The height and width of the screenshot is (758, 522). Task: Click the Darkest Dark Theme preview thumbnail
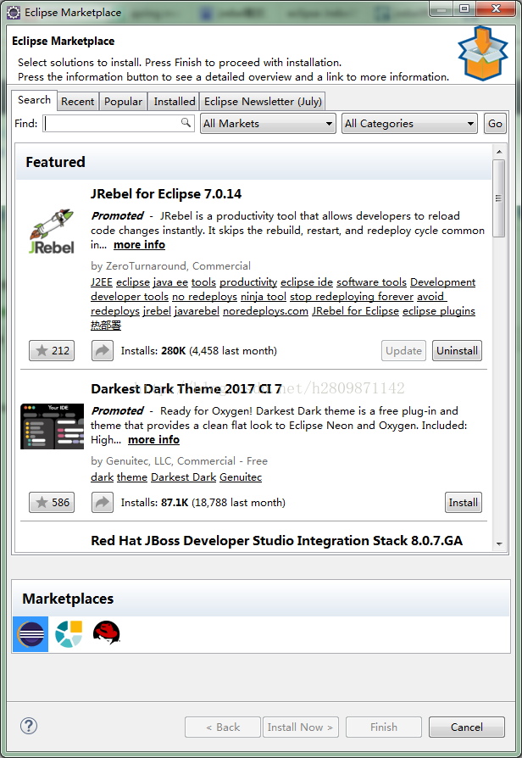[53, 426]
